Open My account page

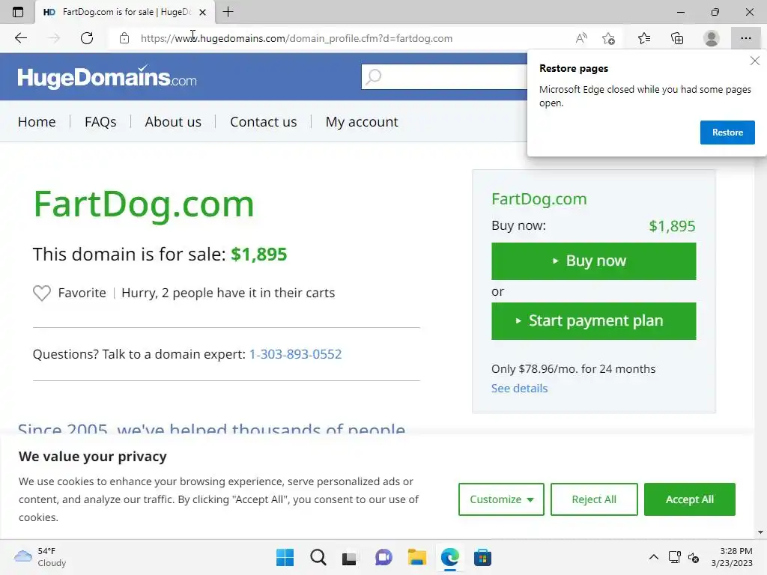click(x=362, y=122)
